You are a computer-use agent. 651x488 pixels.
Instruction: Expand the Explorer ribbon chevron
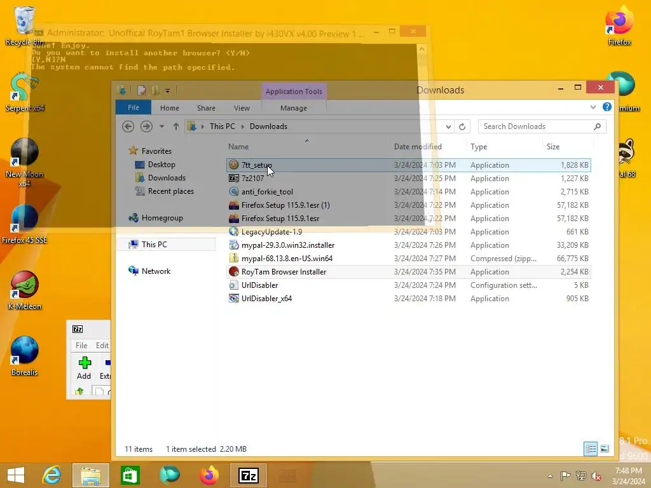point(593,107)
